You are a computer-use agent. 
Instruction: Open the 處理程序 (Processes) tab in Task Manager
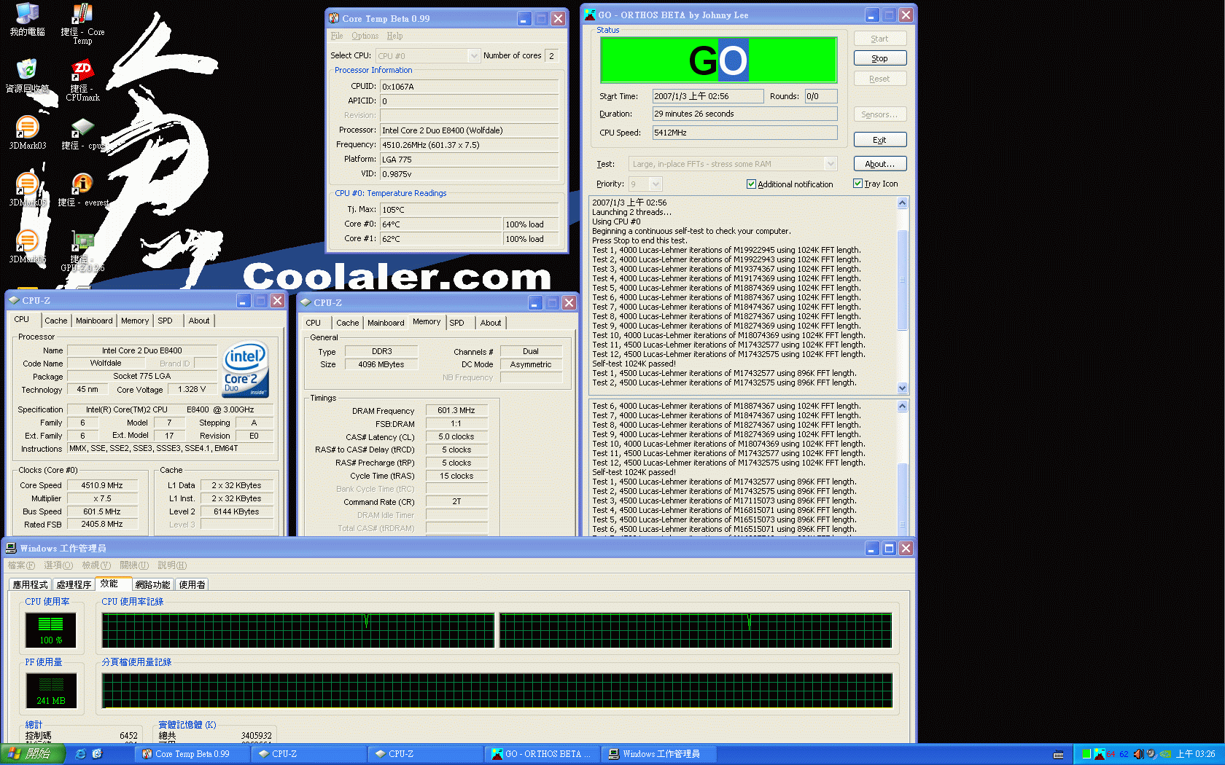coord(74,584)
